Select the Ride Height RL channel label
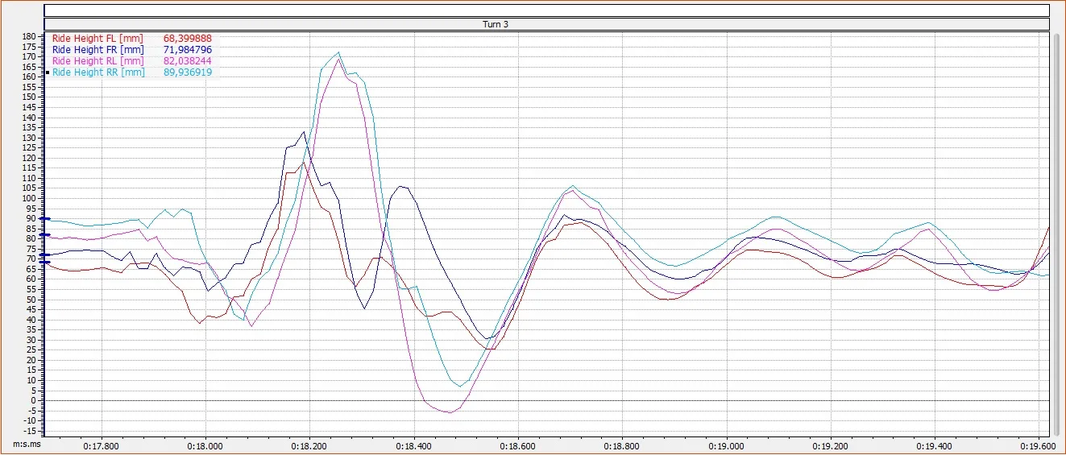This screenshot has height=455, width=1066. 97,60
